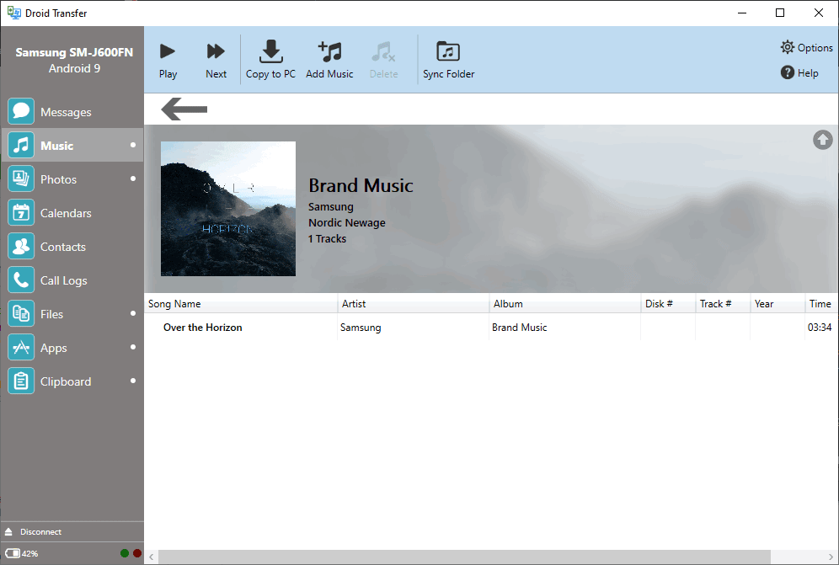The image size is (839, 565).
Task: Open the Photos section
Action: 72,179
